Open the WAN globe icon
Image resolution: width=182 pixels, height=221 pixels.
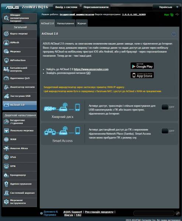[x=6, y=139]
